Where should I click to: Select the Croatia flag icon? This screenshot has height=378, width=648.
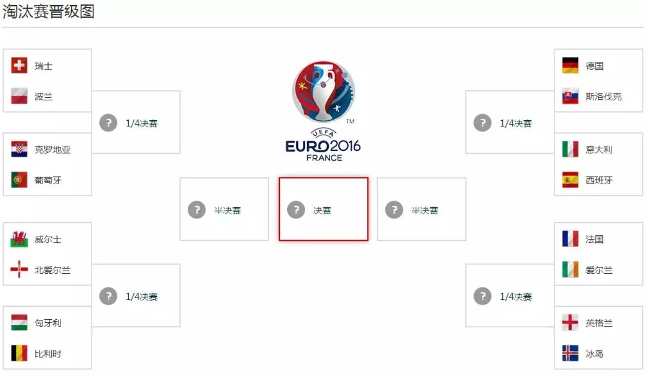click(19, 149)
